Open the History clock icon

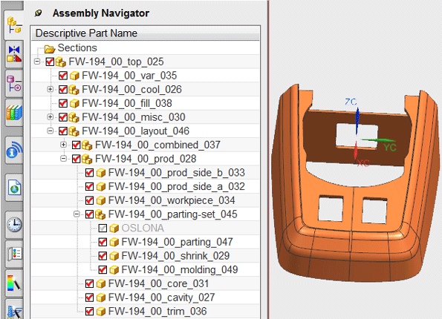click(14, 224)
